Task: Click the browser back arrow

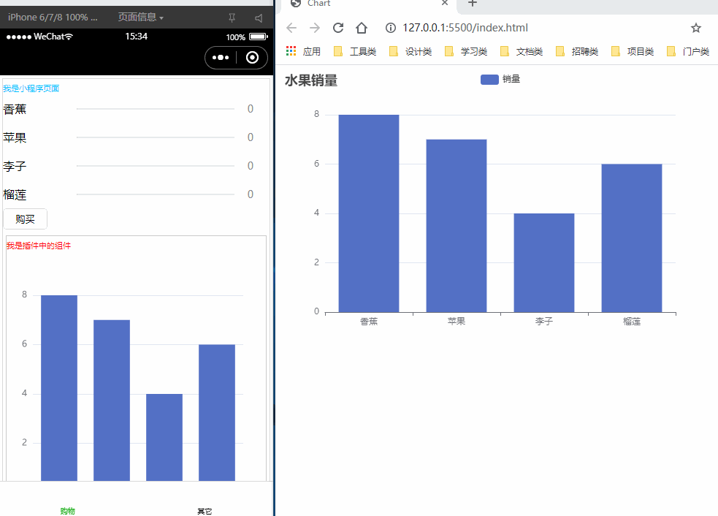Action: (x=291, y=28)
